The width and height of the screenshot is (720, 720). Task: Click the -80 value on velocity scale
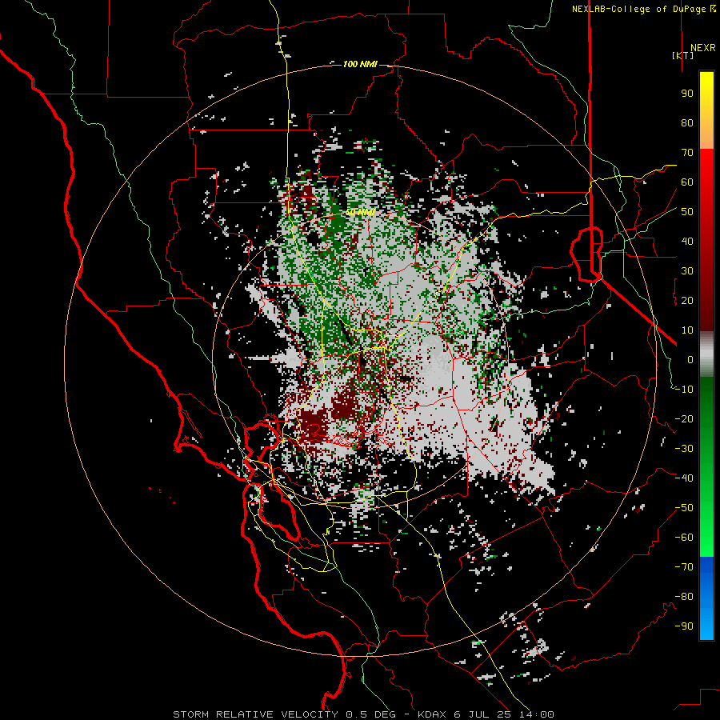[684, 597]
